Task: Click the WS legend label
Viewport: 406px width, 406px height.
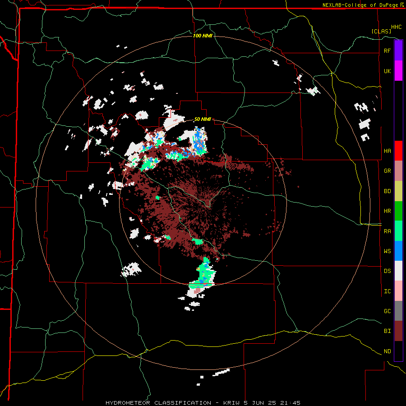Action: tap(387, 251)
